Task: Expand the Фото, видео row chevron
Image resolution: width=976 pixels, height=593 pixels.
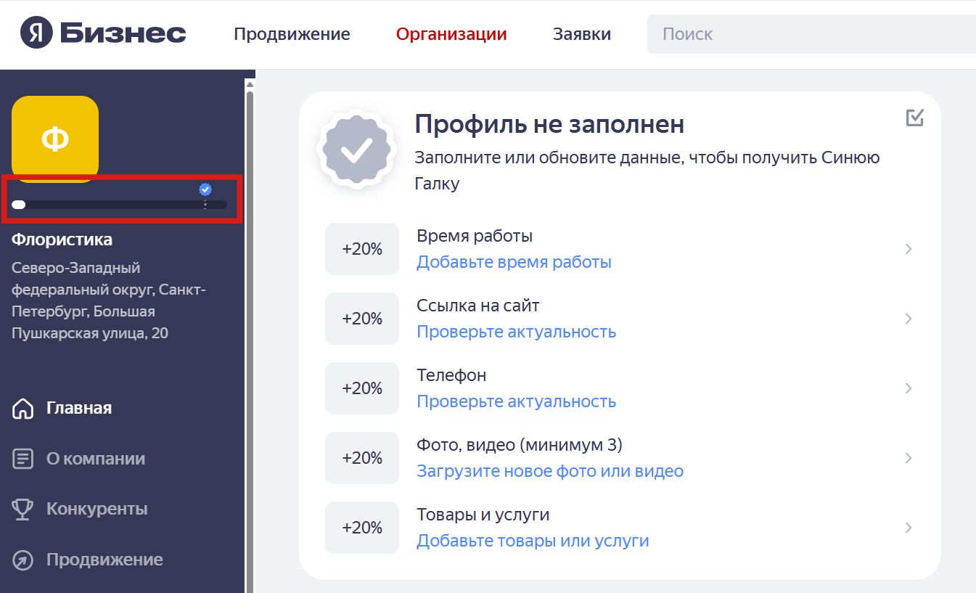Action: (x=909, y=458)
